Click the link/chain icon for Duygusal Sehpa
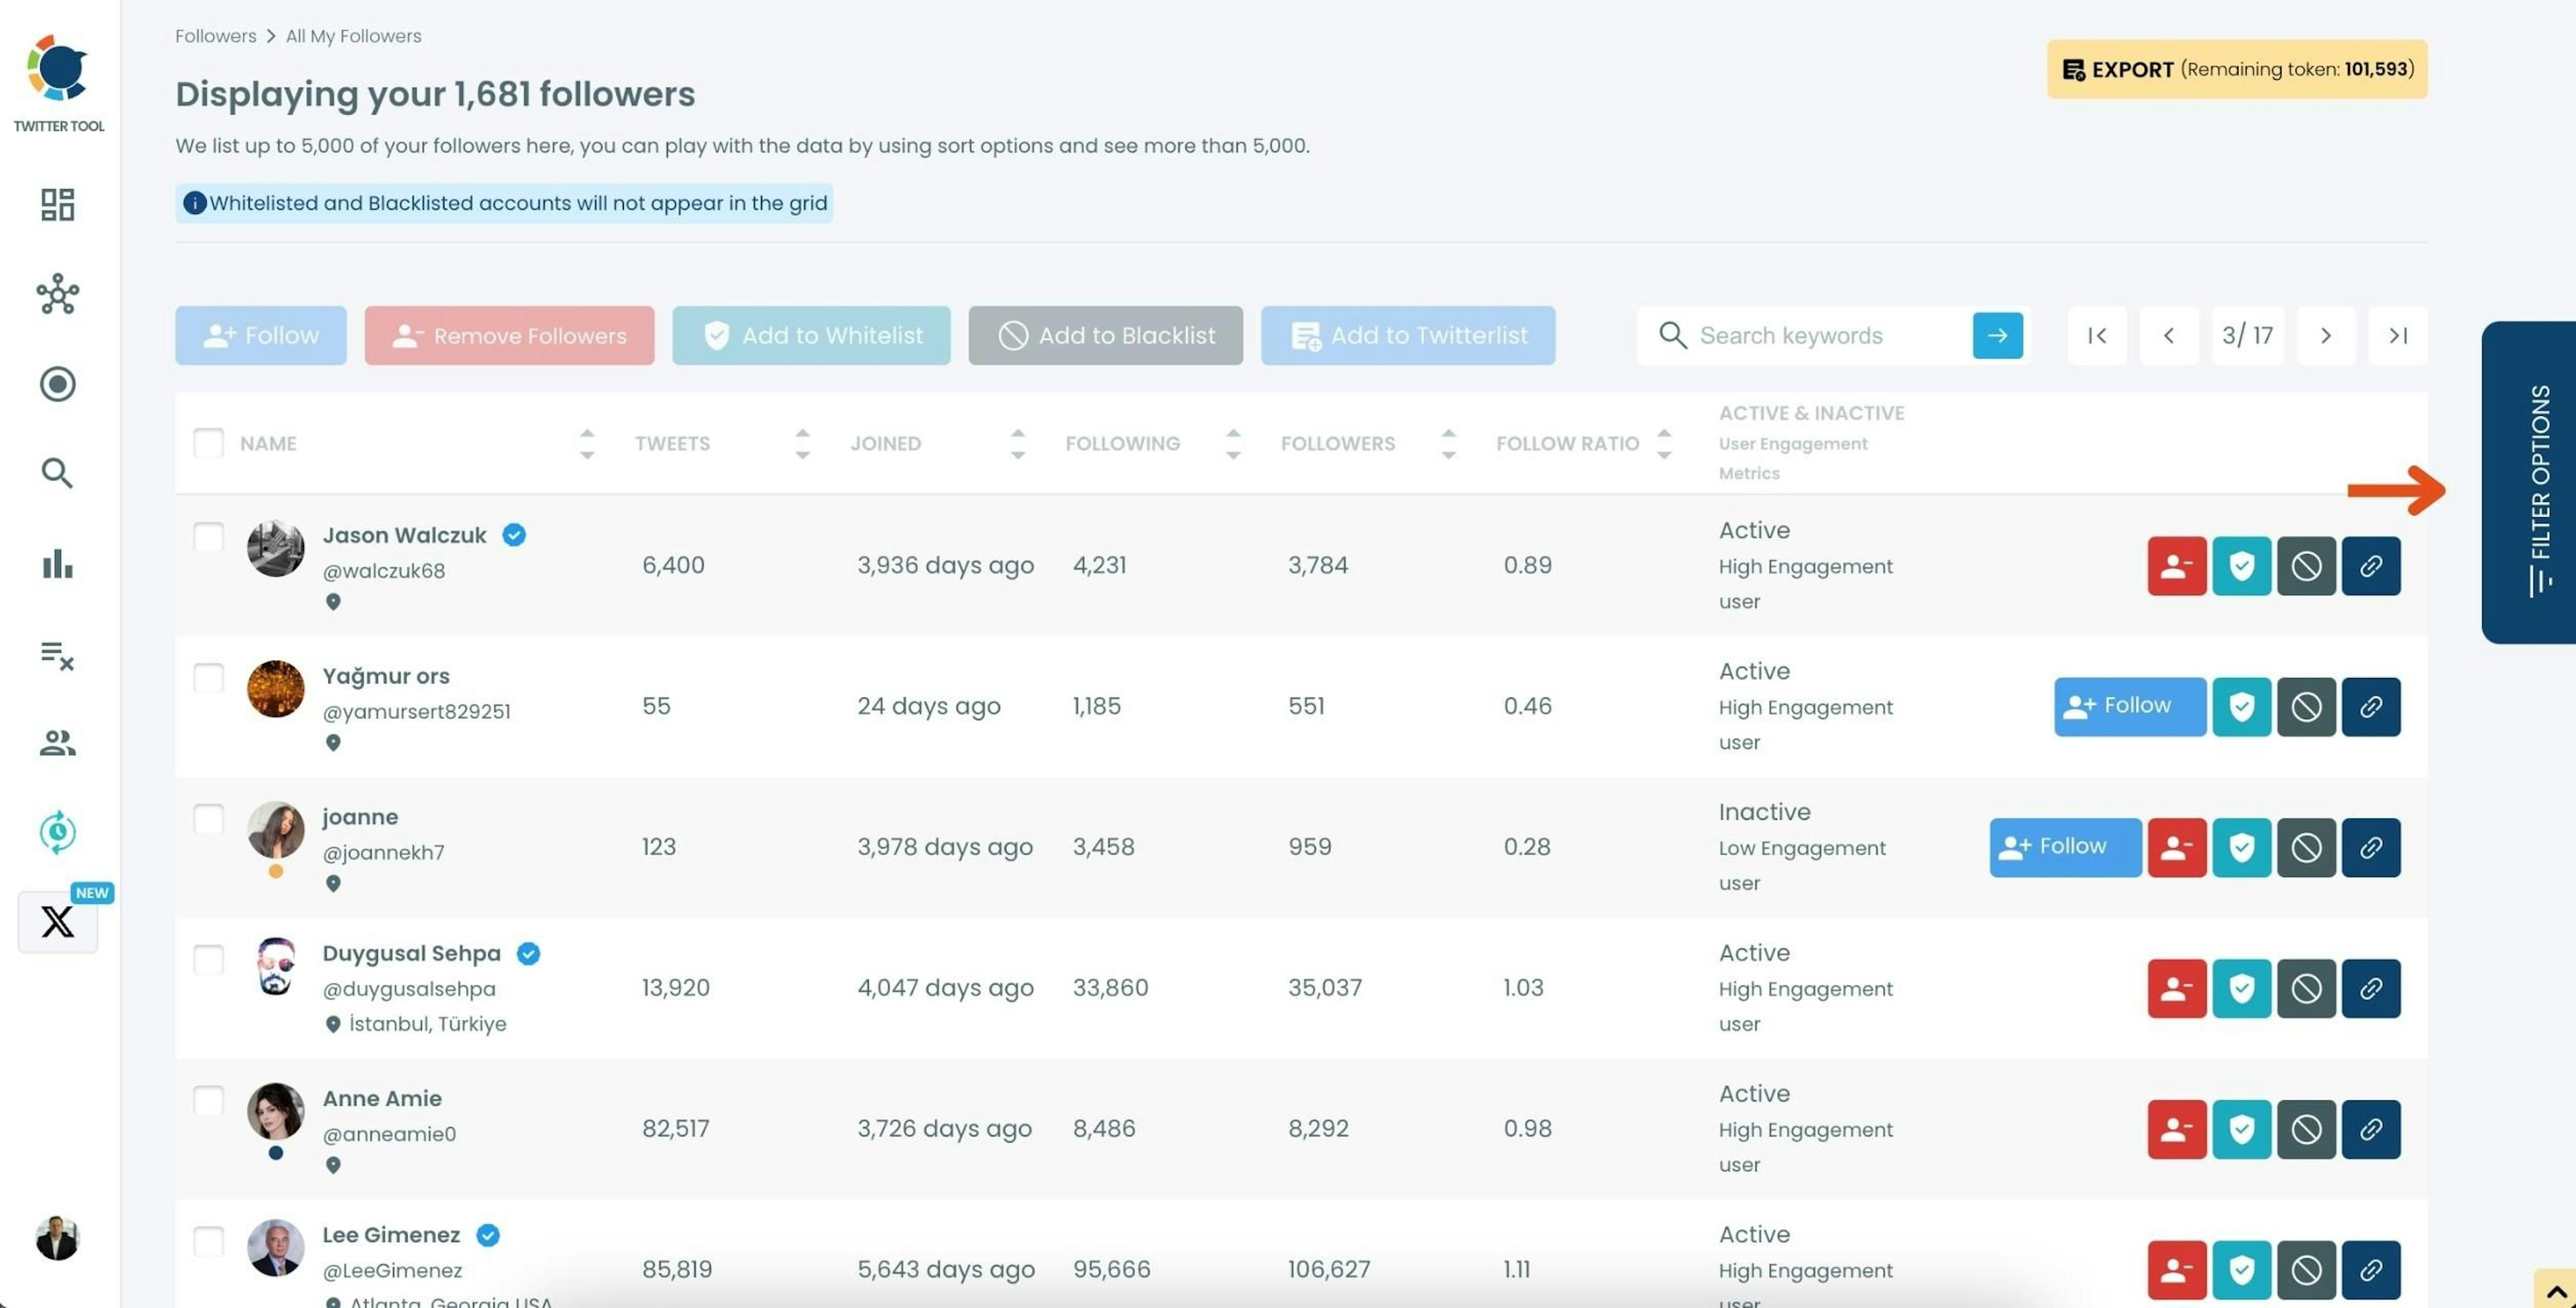This screenshot has width=2576, height=1308. coord(2371,987)
